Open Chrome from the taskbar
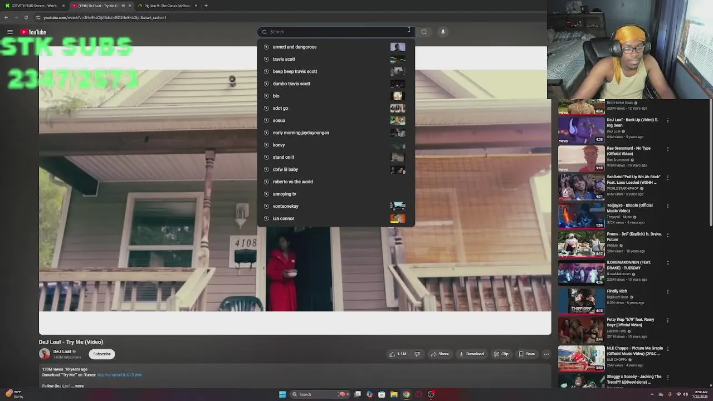This screenshot has height=401, width=713. [x=406, y=394]
